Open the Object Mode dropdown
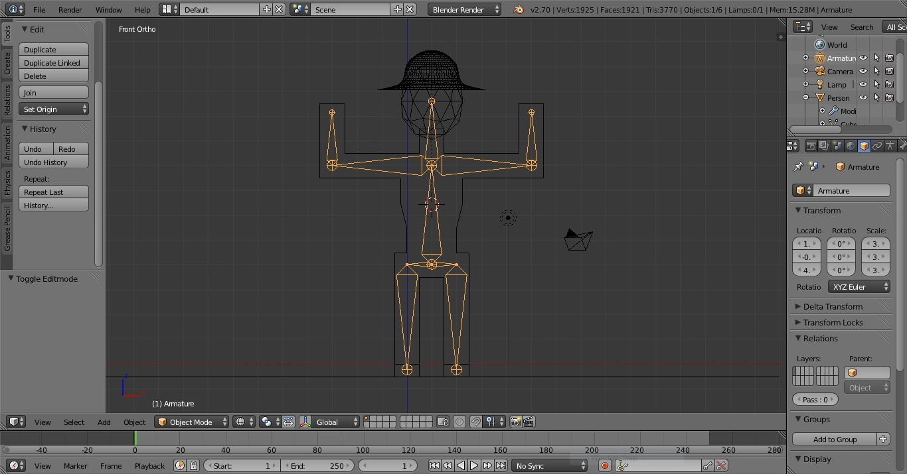 (x=191, y=422)
